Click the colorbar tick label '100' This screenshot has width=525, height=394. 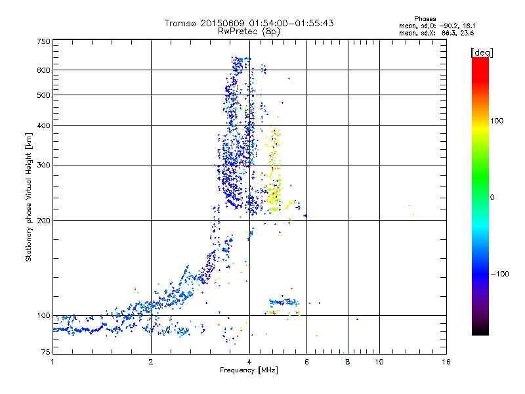[497, 121]
